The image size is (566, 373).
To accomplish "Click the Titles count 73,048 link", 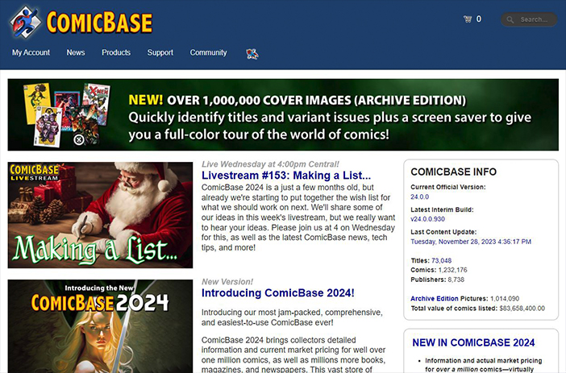I will pos(441,260).
